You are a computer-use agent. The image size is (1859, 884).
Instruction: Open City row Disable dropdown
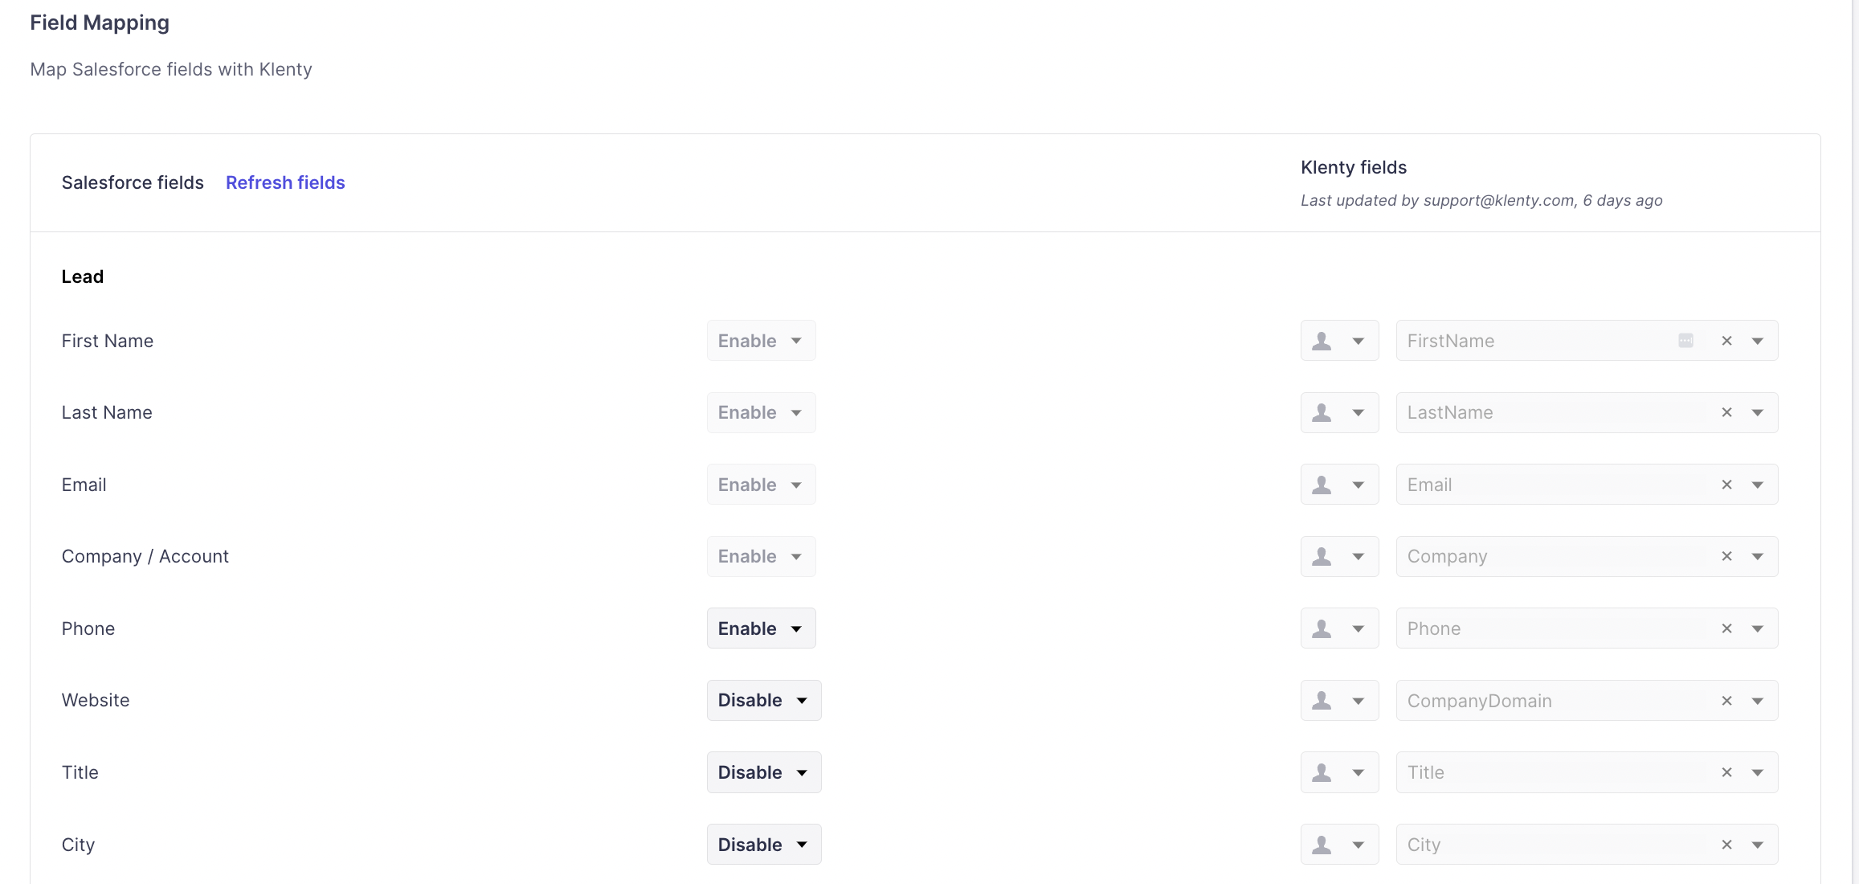pyautogui.click(x=763, y=845)
